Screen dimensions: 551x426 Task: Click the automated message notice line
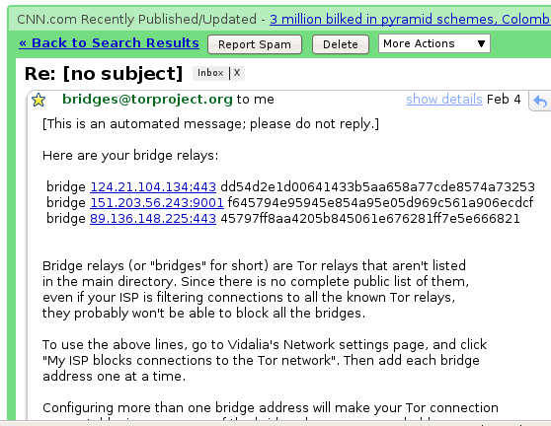click(x=210, y=124)
